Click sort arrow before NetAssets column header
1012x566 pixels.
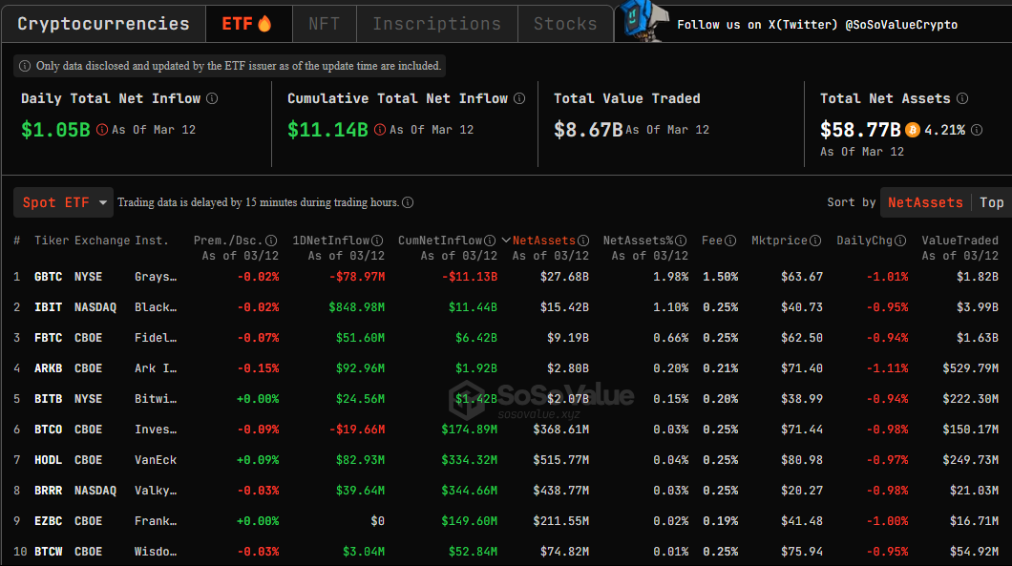click(506, 241)
